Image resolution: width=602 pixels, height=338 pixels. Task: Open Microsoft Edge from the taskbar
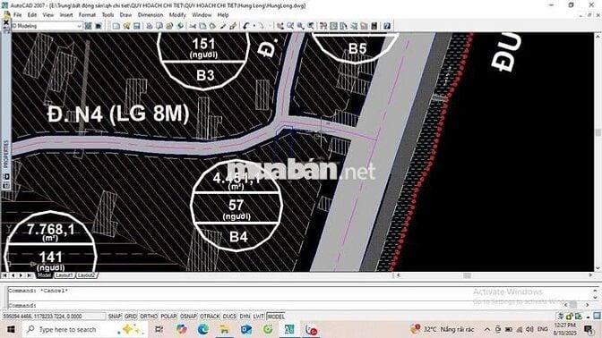click(202, 329)
